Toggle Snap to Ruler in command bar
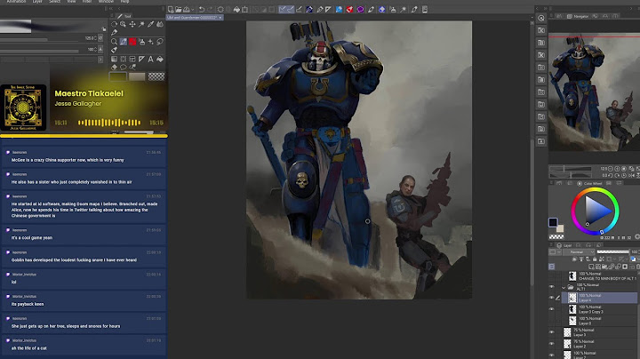 coord(282,10)
